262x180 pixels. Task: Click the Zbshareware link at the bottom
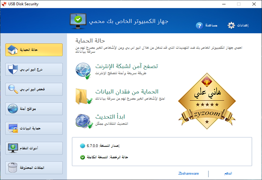(x=189, y=174)
